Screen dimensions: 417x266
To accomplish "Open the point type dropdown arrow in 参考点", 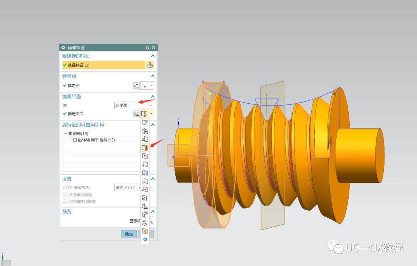I will [x=151, y=85].
